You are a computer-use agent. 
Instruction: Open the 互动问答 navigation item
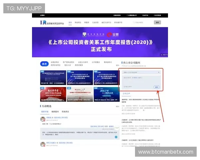pos(95,22)
